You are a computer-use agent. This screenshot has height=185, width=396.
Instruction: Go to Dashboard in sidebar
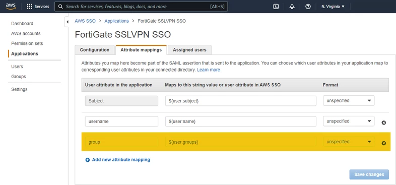pos(22,24)
